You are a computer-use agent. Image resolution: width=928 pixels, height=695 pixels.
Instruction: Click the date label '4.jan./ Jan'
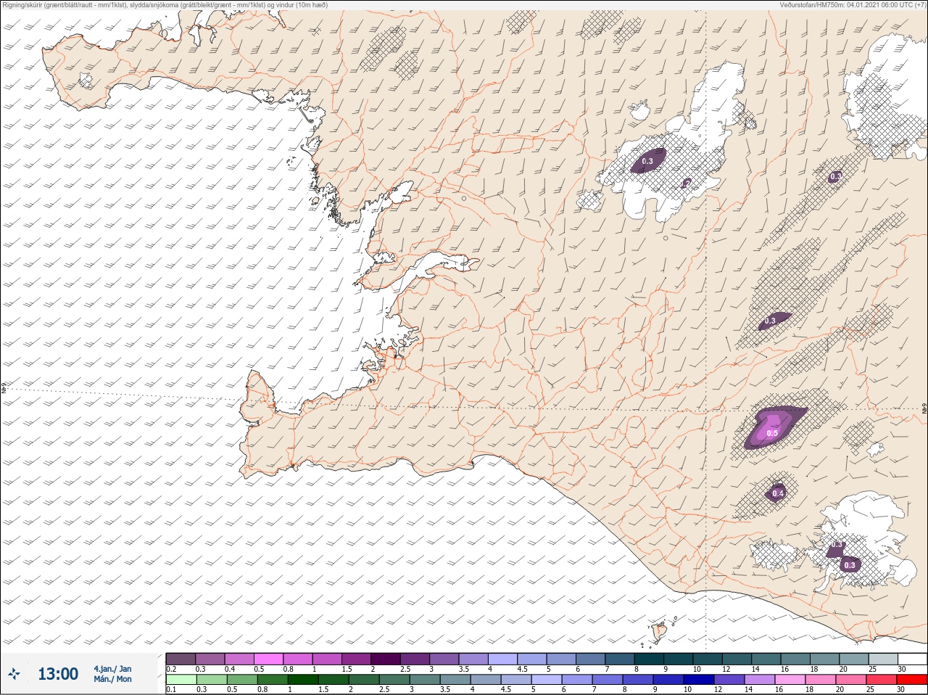point(112,669)
